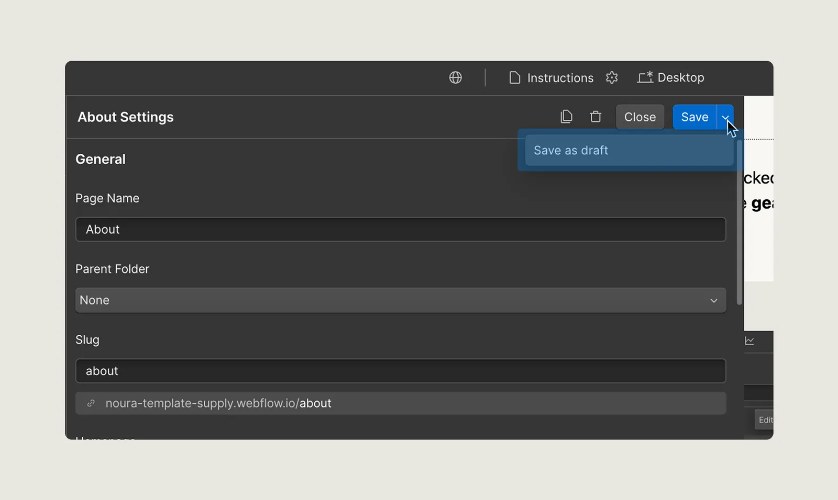The height and width of the screenshot is (500, 838).
Task: Save the page settings
Action: point(694,117)
